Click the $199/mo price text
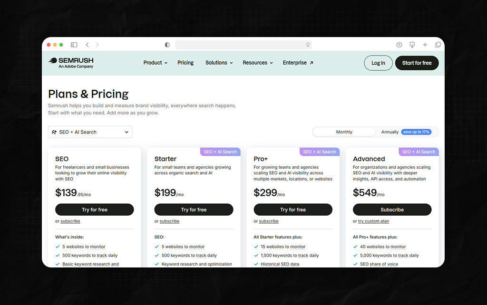 pyautogui.click(x=169, y=193)
